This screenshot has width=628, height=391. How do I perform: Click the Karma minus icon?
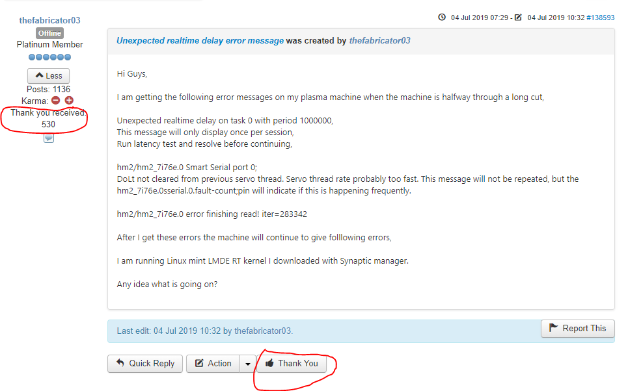click(56, 101)
